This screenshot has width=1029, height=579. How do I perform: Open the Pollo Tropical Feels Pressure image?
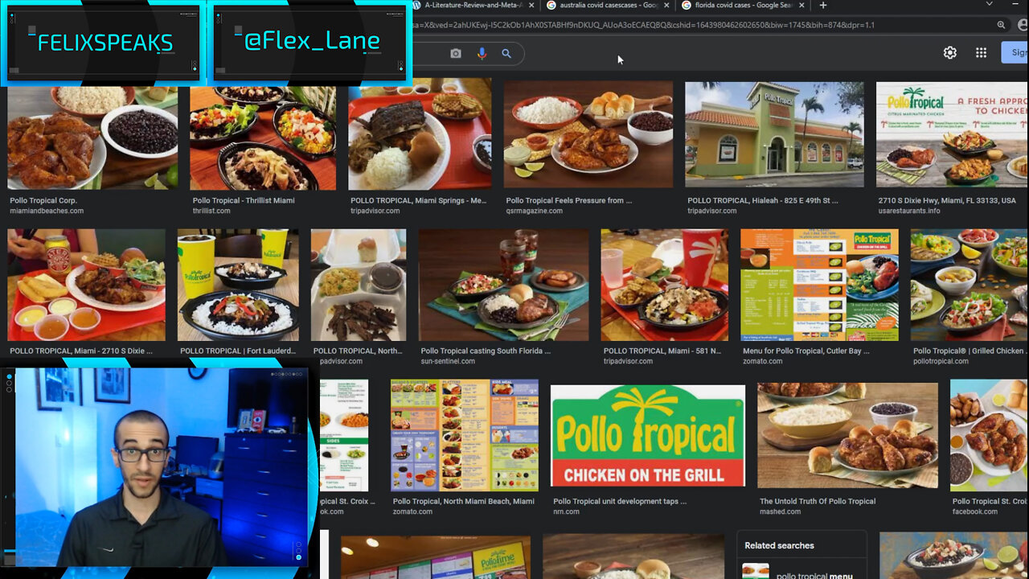tap(588, 134)
